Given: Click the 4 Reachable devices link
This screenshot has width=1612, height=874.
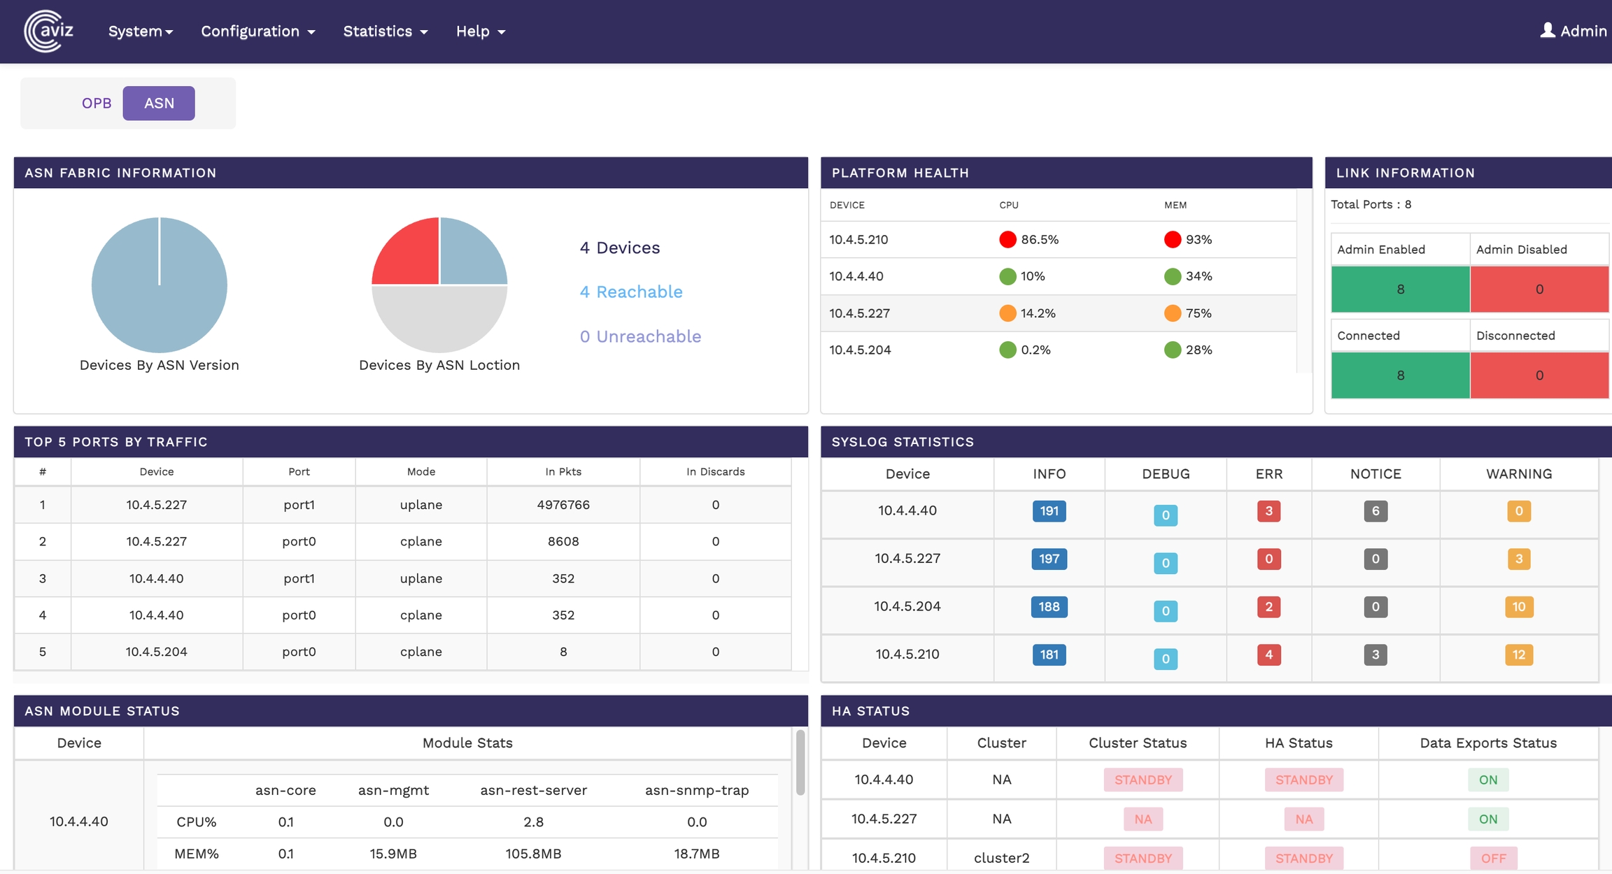Looking at the screenshot, I should click(x=630, y=292).
